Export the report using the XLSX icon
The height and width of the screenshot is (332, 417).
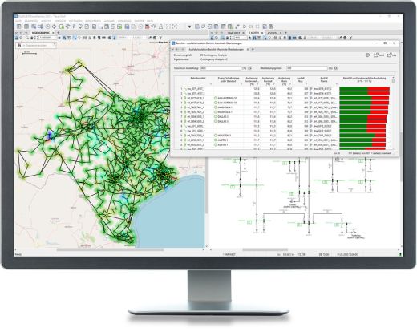pyautogui.click(x=392, y=55)
